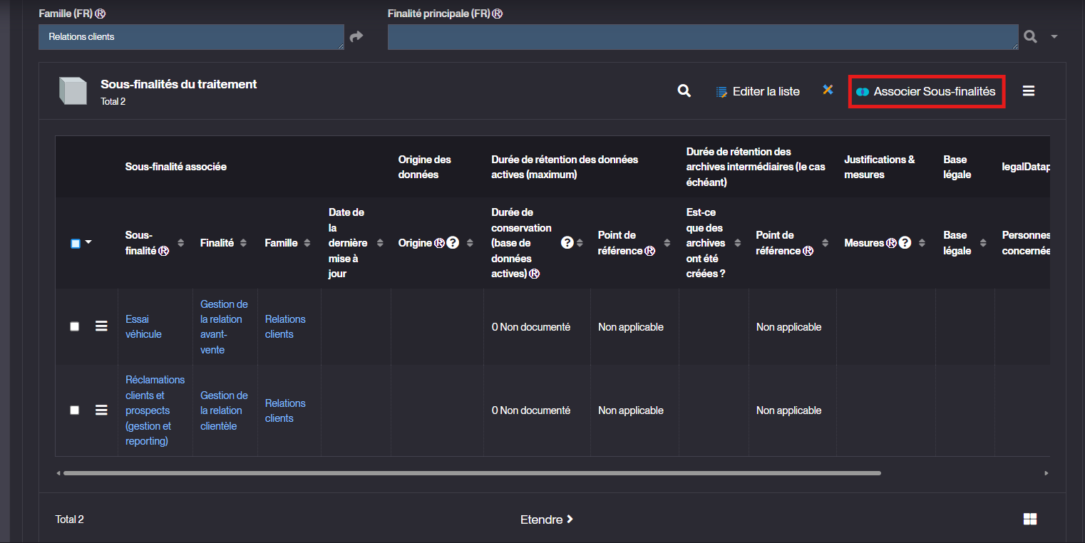Expand dropdown arrow beside select-all checkbox
This screenshot has height=543, width=1085.
click(x=88, y=243)
